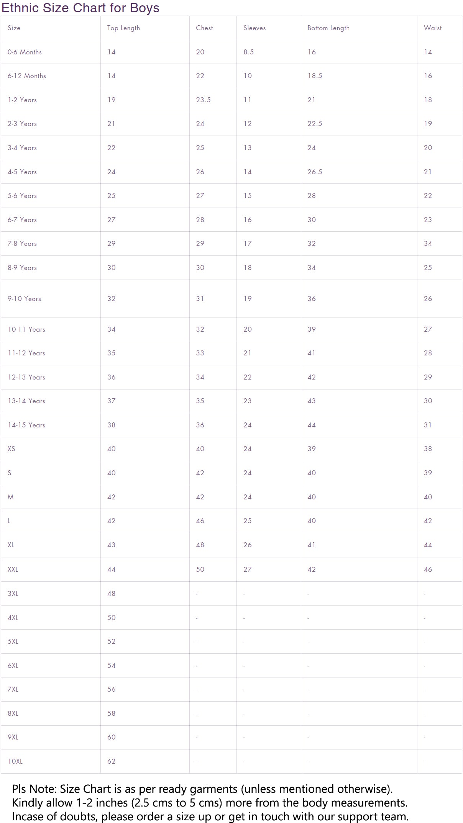Click the "9-10 Years" size label
The image size is (463, 823).
(x=24, y=299)
